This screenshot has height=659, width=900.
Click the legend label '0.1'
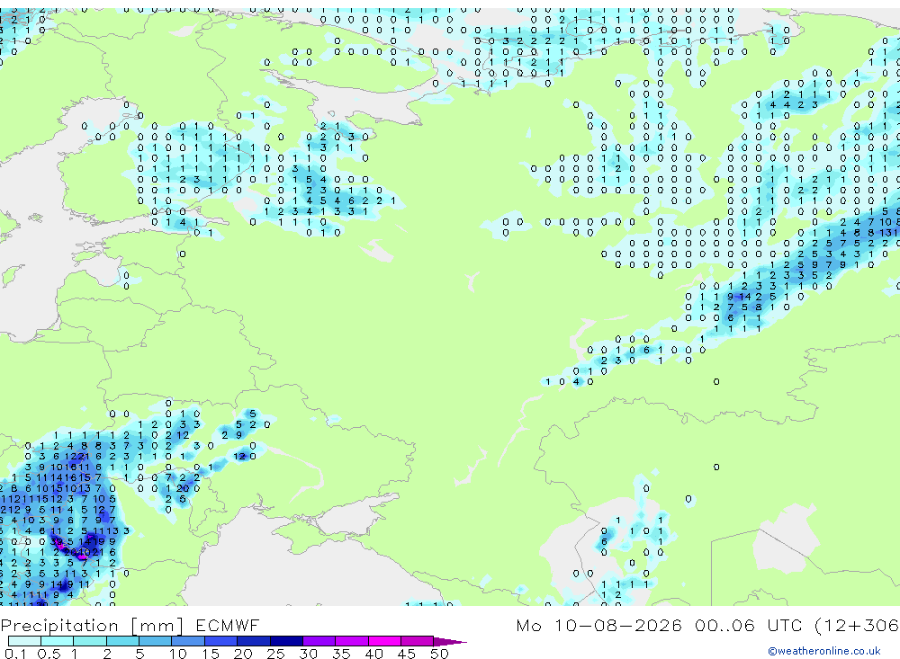click(15, 654)
